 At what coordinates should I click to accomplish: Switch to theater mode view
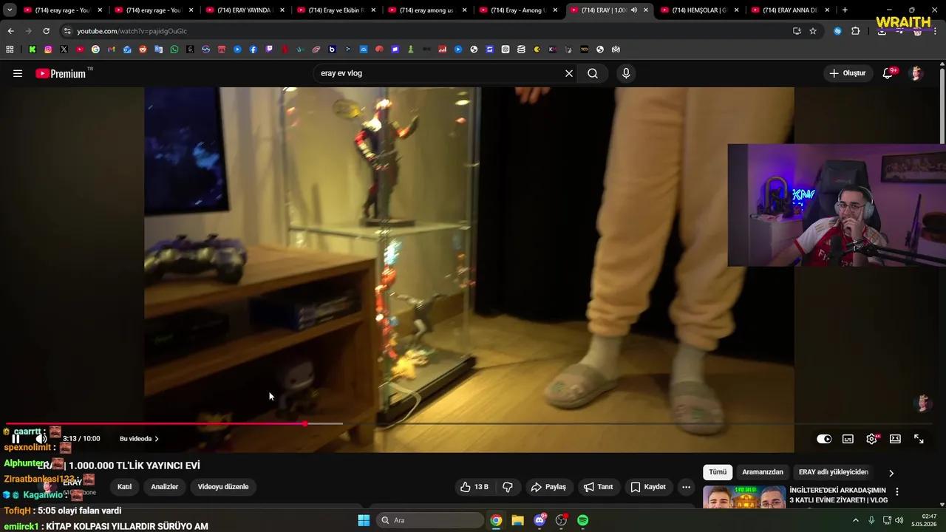pos(895,439)
